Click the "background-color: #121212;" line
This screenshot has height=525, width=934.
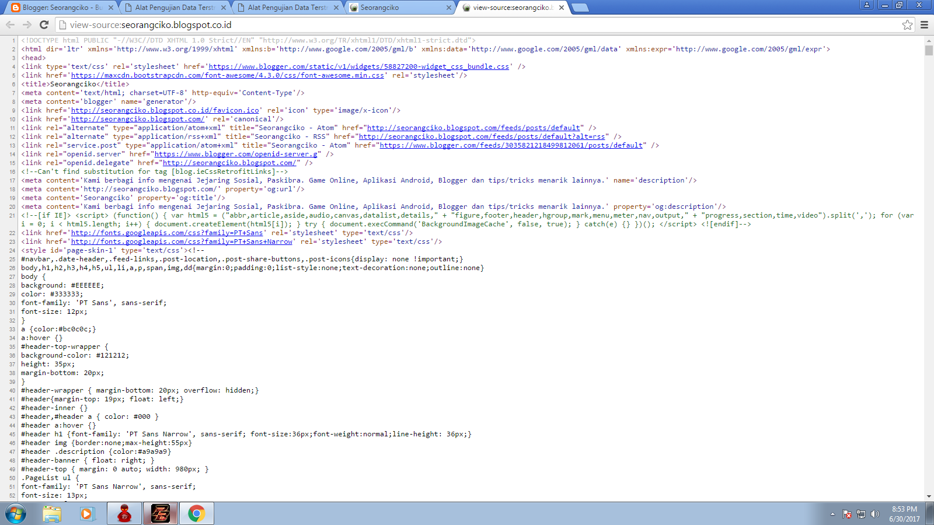[x=75, y=355]
